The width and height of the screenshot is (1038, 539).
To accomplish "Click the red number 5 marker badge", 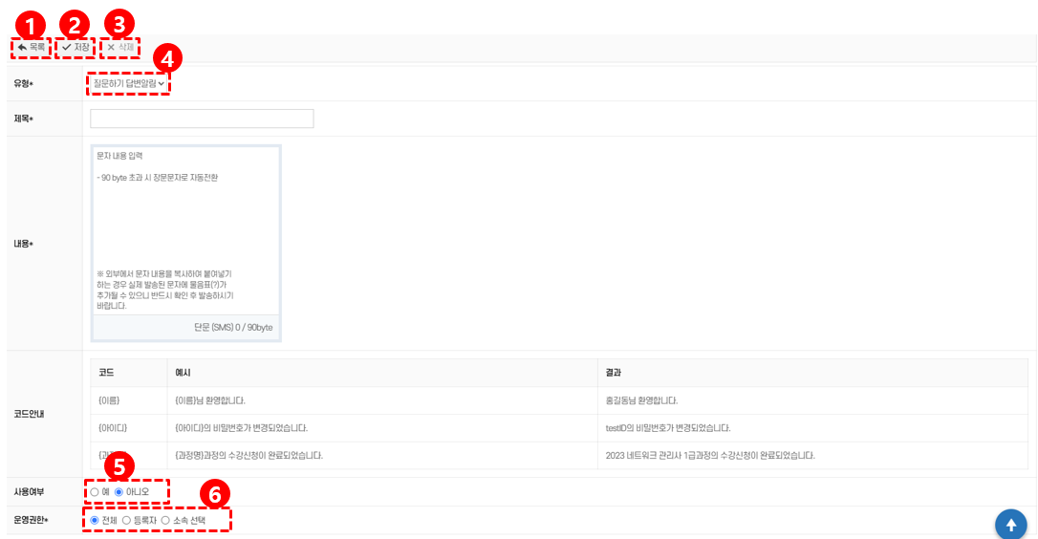I will pos(119,467).
